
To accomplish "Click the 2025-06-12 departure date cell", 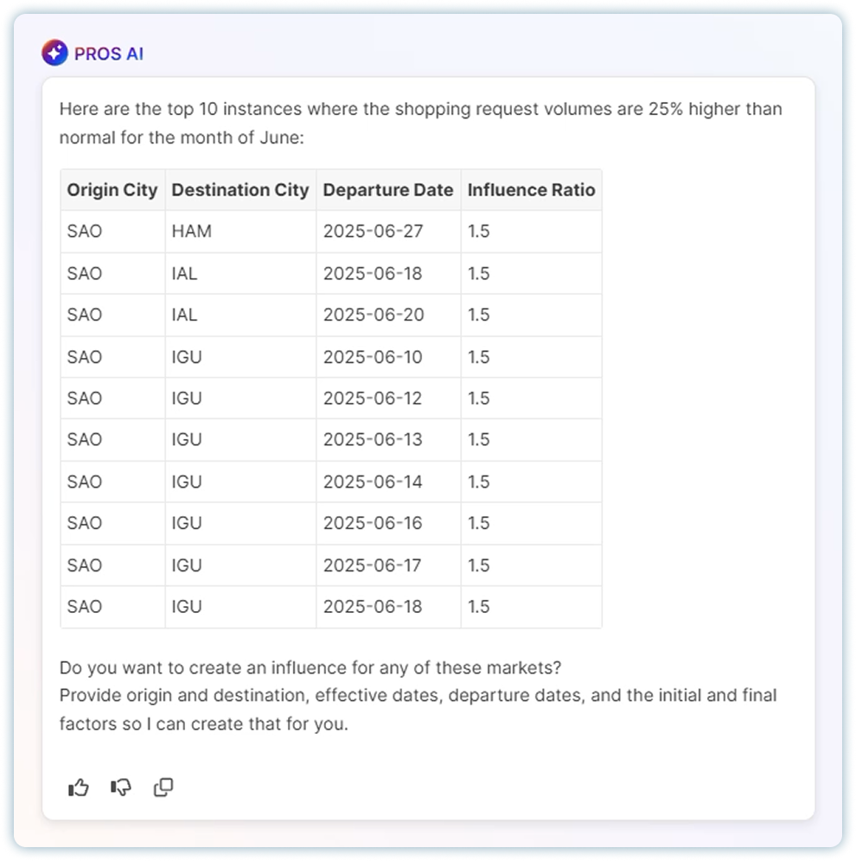I will [x=388, y=399].
